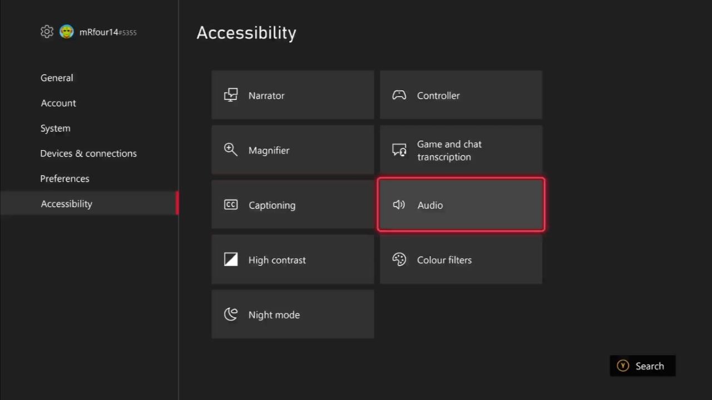Go to the System settings section
Screen dimensions: 712x400
click(x=56, y=128)
